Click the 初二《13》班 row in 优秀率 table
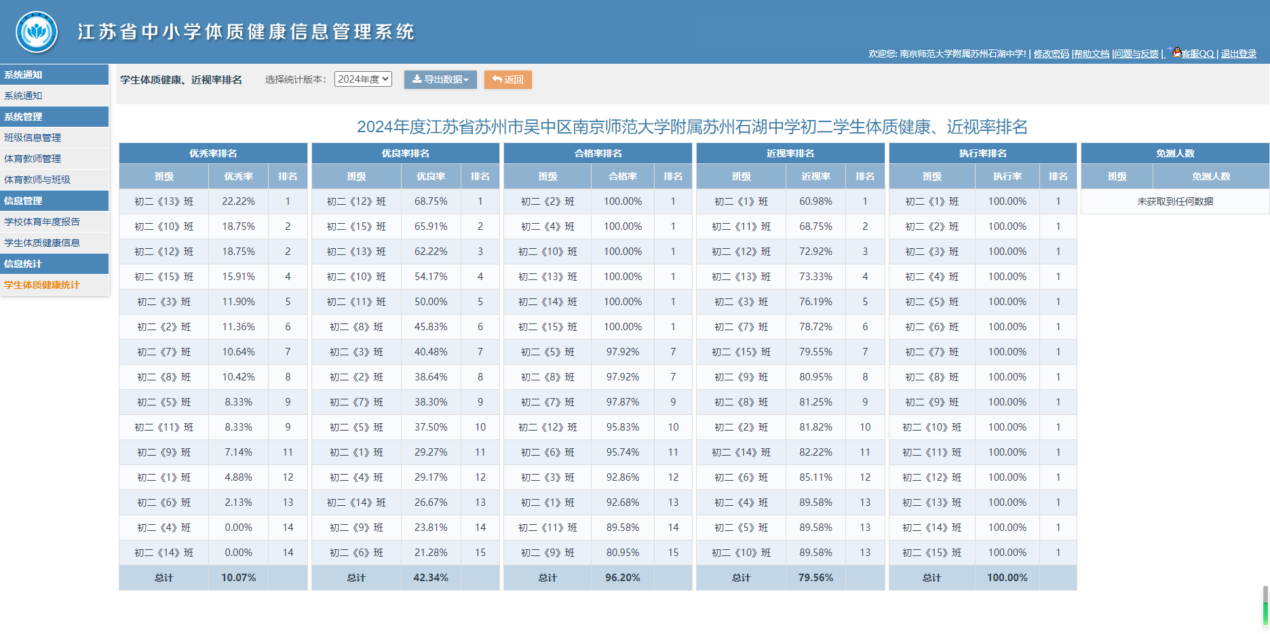 (x=213, y=201)
